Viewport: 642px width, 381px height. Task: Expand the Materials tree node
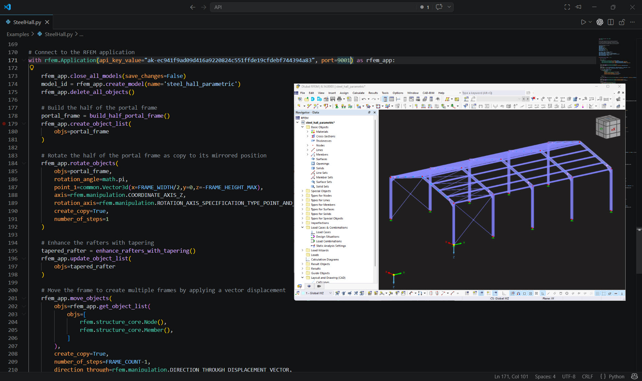coord(308,132)
